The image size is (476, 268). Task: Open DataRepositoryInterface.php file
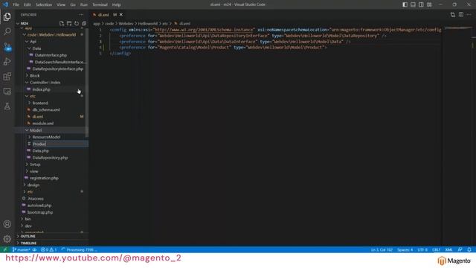(x=58, y=68)
